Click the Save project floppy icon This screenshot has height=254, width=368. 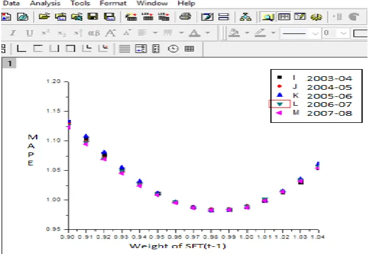pos(92,17)
